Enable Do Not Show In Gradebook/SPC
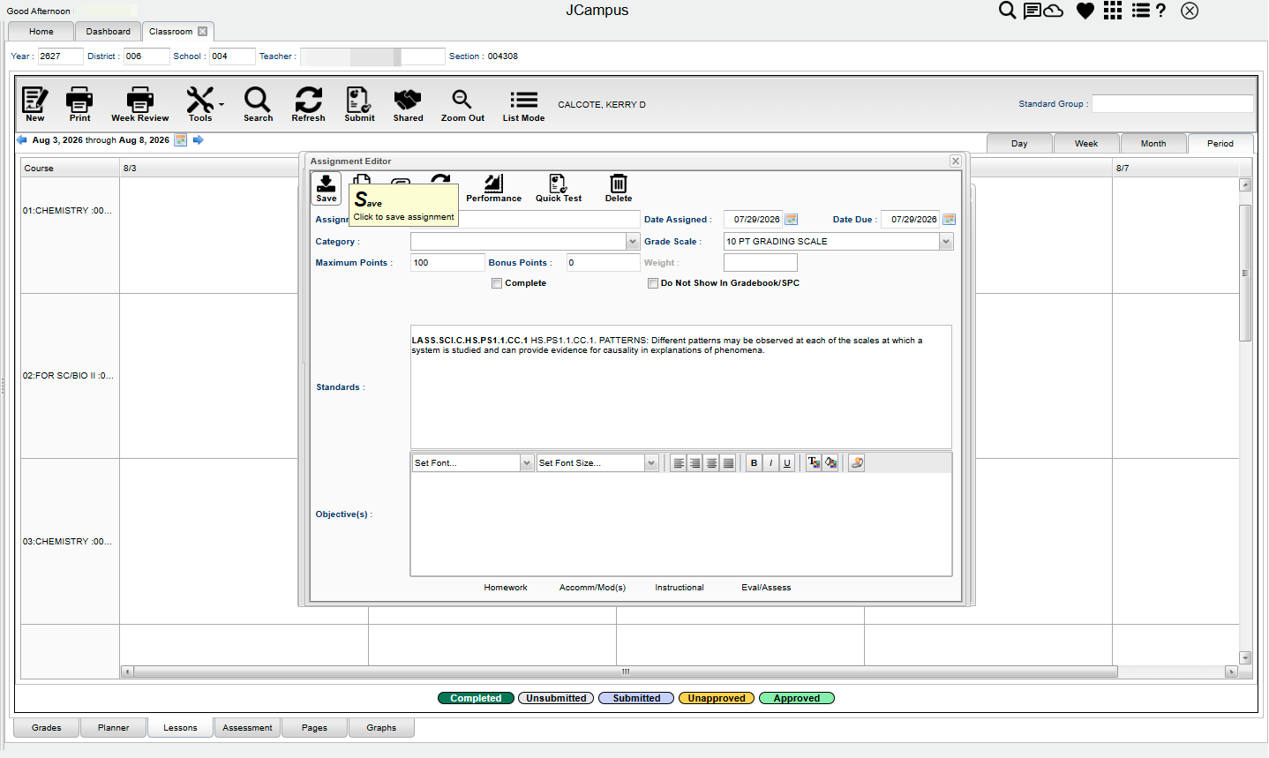The height and width of the screenshot is (758, 1269). point(653,283)
